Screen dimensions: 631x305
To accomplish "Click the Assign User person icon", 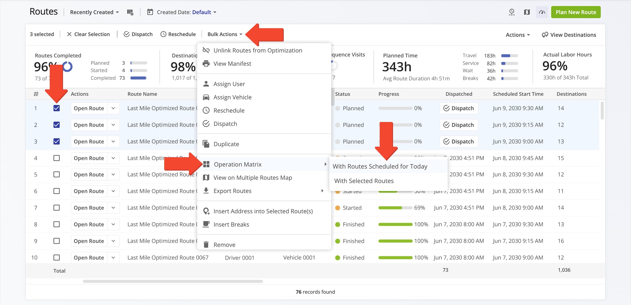I will point(206,84).
